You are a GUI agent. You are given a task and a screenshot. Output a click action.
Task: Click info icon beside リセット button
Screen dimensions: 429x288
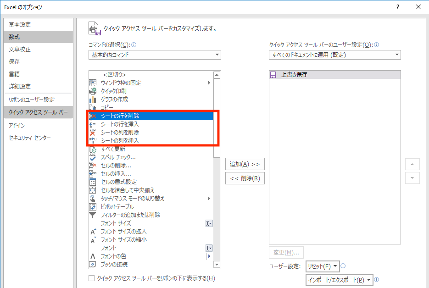coord(343,266)
